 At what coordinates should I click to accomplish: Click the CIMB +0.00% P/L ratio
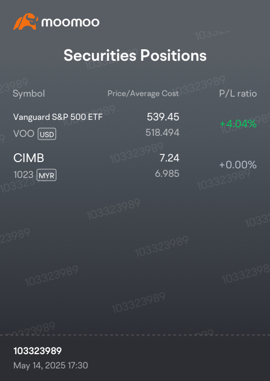238,165
